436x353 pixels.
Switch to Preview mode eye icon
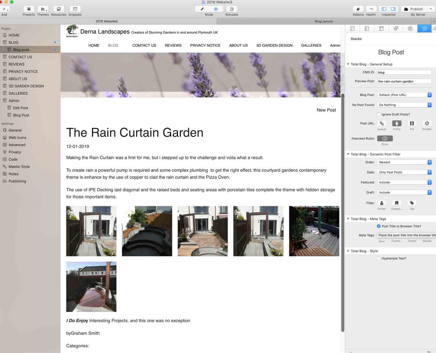(216, 9)
